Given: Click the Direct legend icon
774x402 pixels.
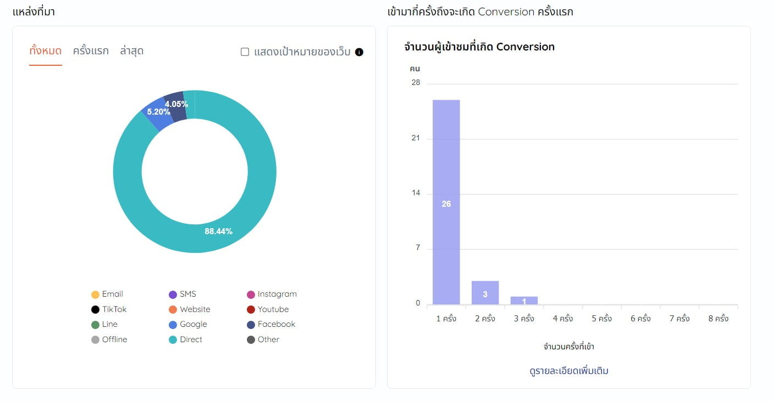Looking at the screenshot, I should [x=174, y=339].
